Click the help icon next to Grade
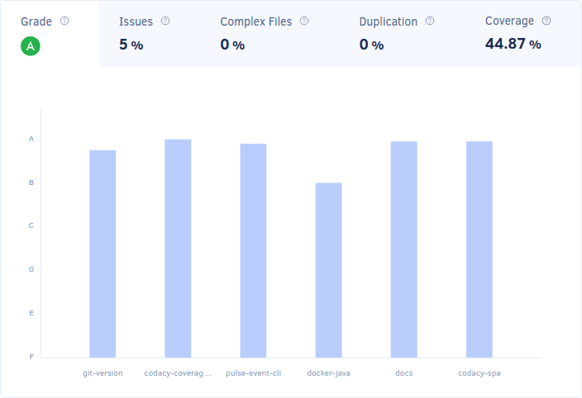Viewport: 582px width, 398px height. point(64,21)
